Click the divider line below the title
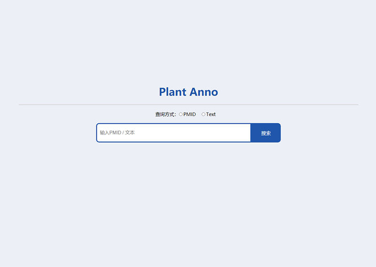Viewport: 376px width, 267px height. point(188,105)
